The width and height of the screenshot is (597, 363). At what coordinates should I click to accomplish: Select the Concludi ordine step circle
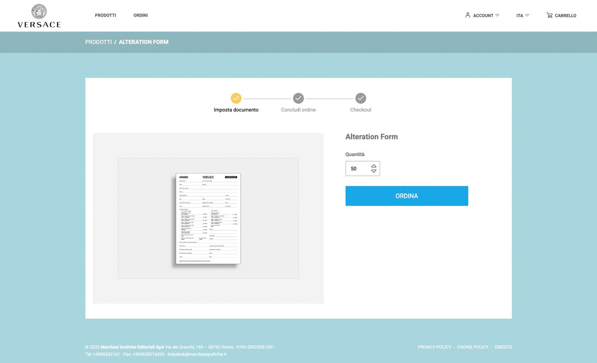(x=298, y=98)
